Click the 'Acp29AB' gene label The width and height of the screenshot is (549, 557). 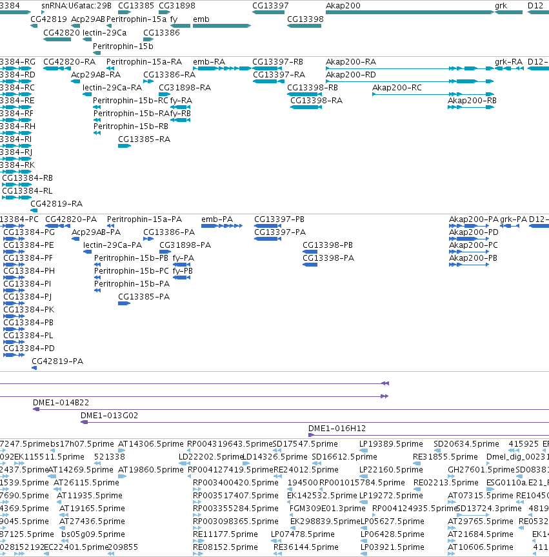pyautogui.click(x=88, y=19)
